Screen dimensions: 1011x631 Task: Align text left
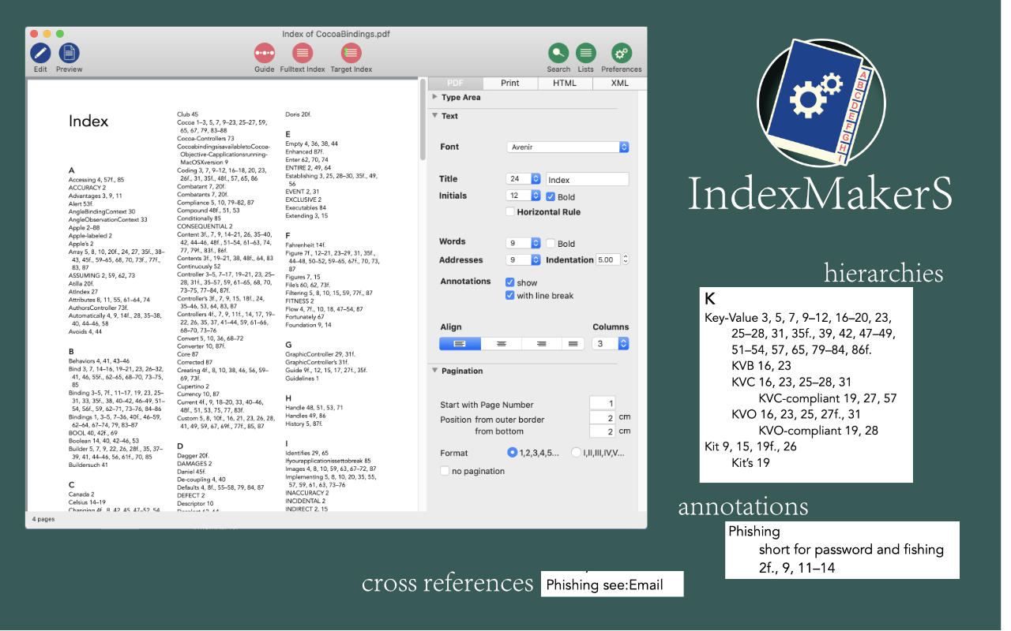click(460, 343)
